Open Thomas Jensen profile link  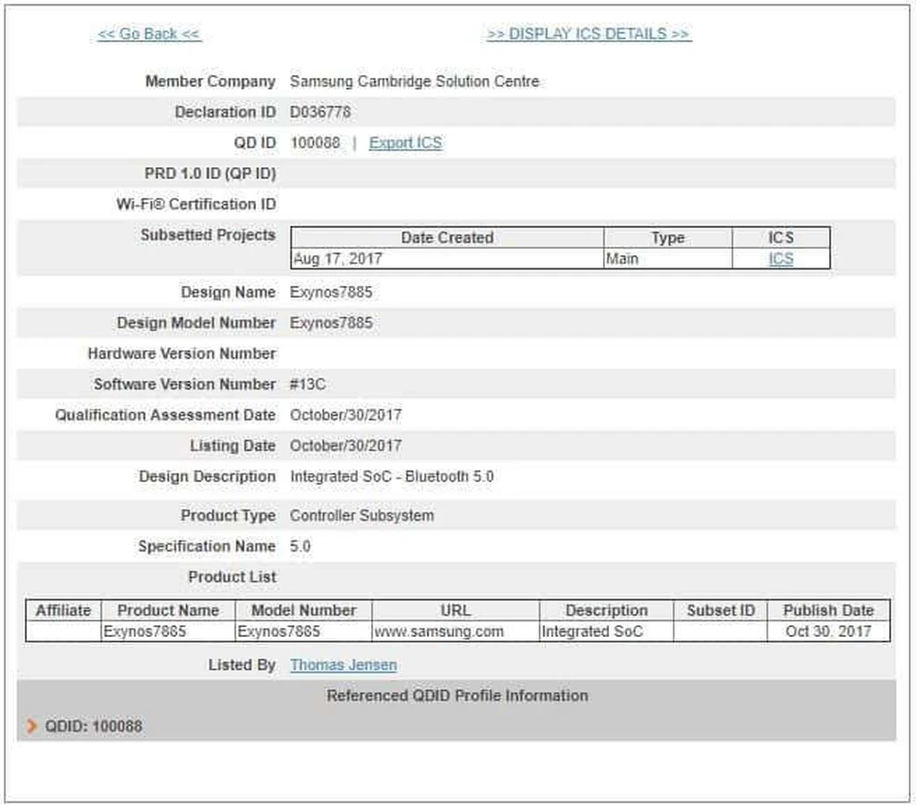tap(343, 665)
